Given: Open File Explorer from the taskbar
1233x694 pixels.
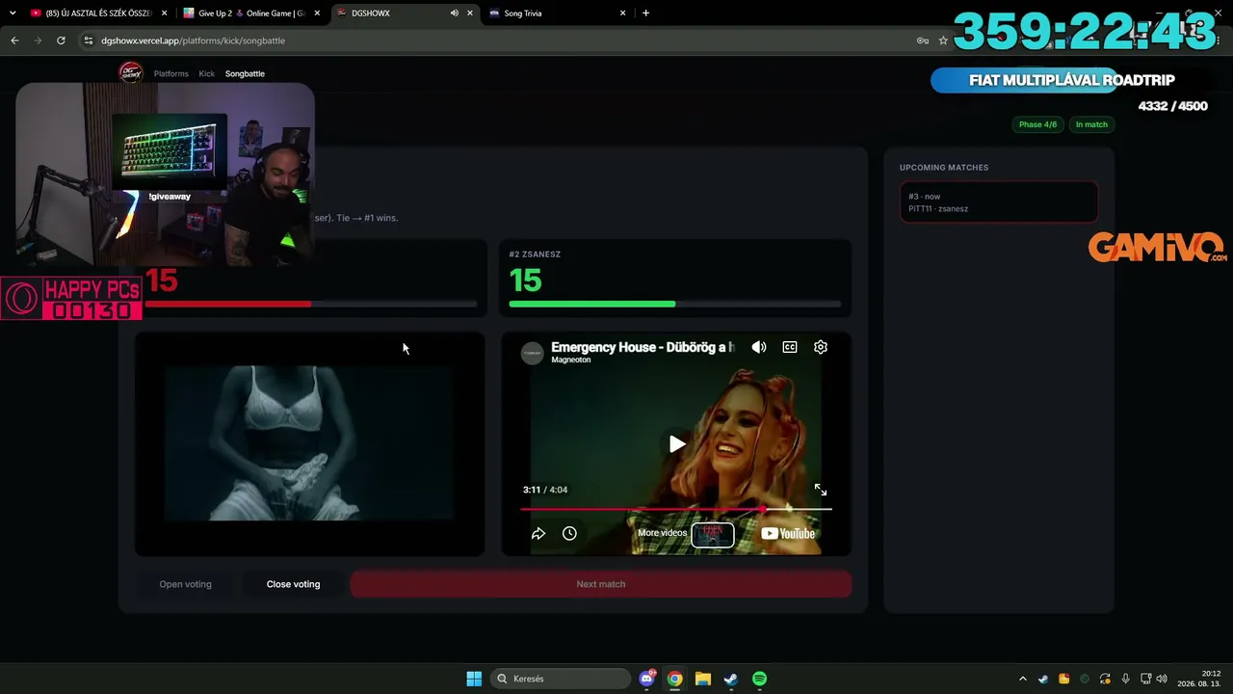Looking at the screenshot, I should point(703,679).
